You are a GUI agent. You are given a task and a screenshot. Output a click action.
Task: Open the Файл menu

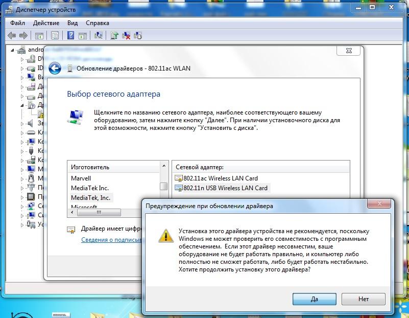(17, 23)
